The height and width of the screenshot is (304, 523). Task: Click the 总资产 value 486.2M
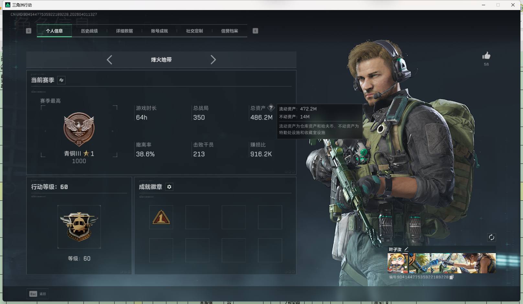point(261,118)
